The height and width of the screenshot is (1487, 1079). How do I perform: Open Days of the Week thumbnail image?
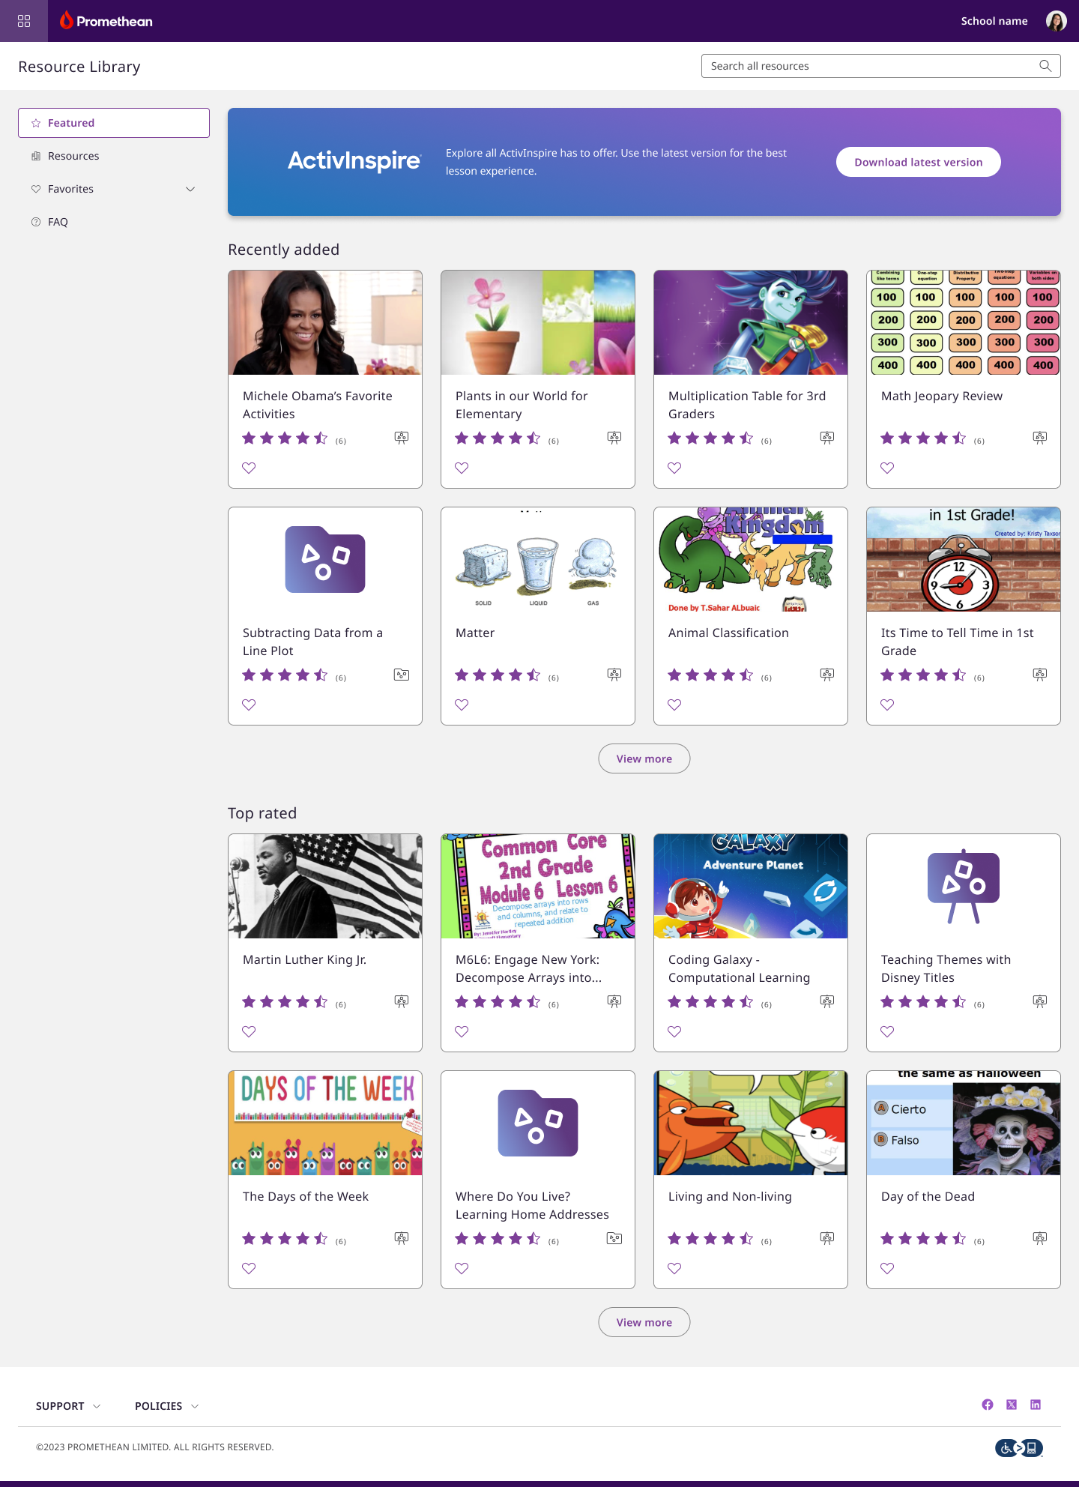point(325,1123)
